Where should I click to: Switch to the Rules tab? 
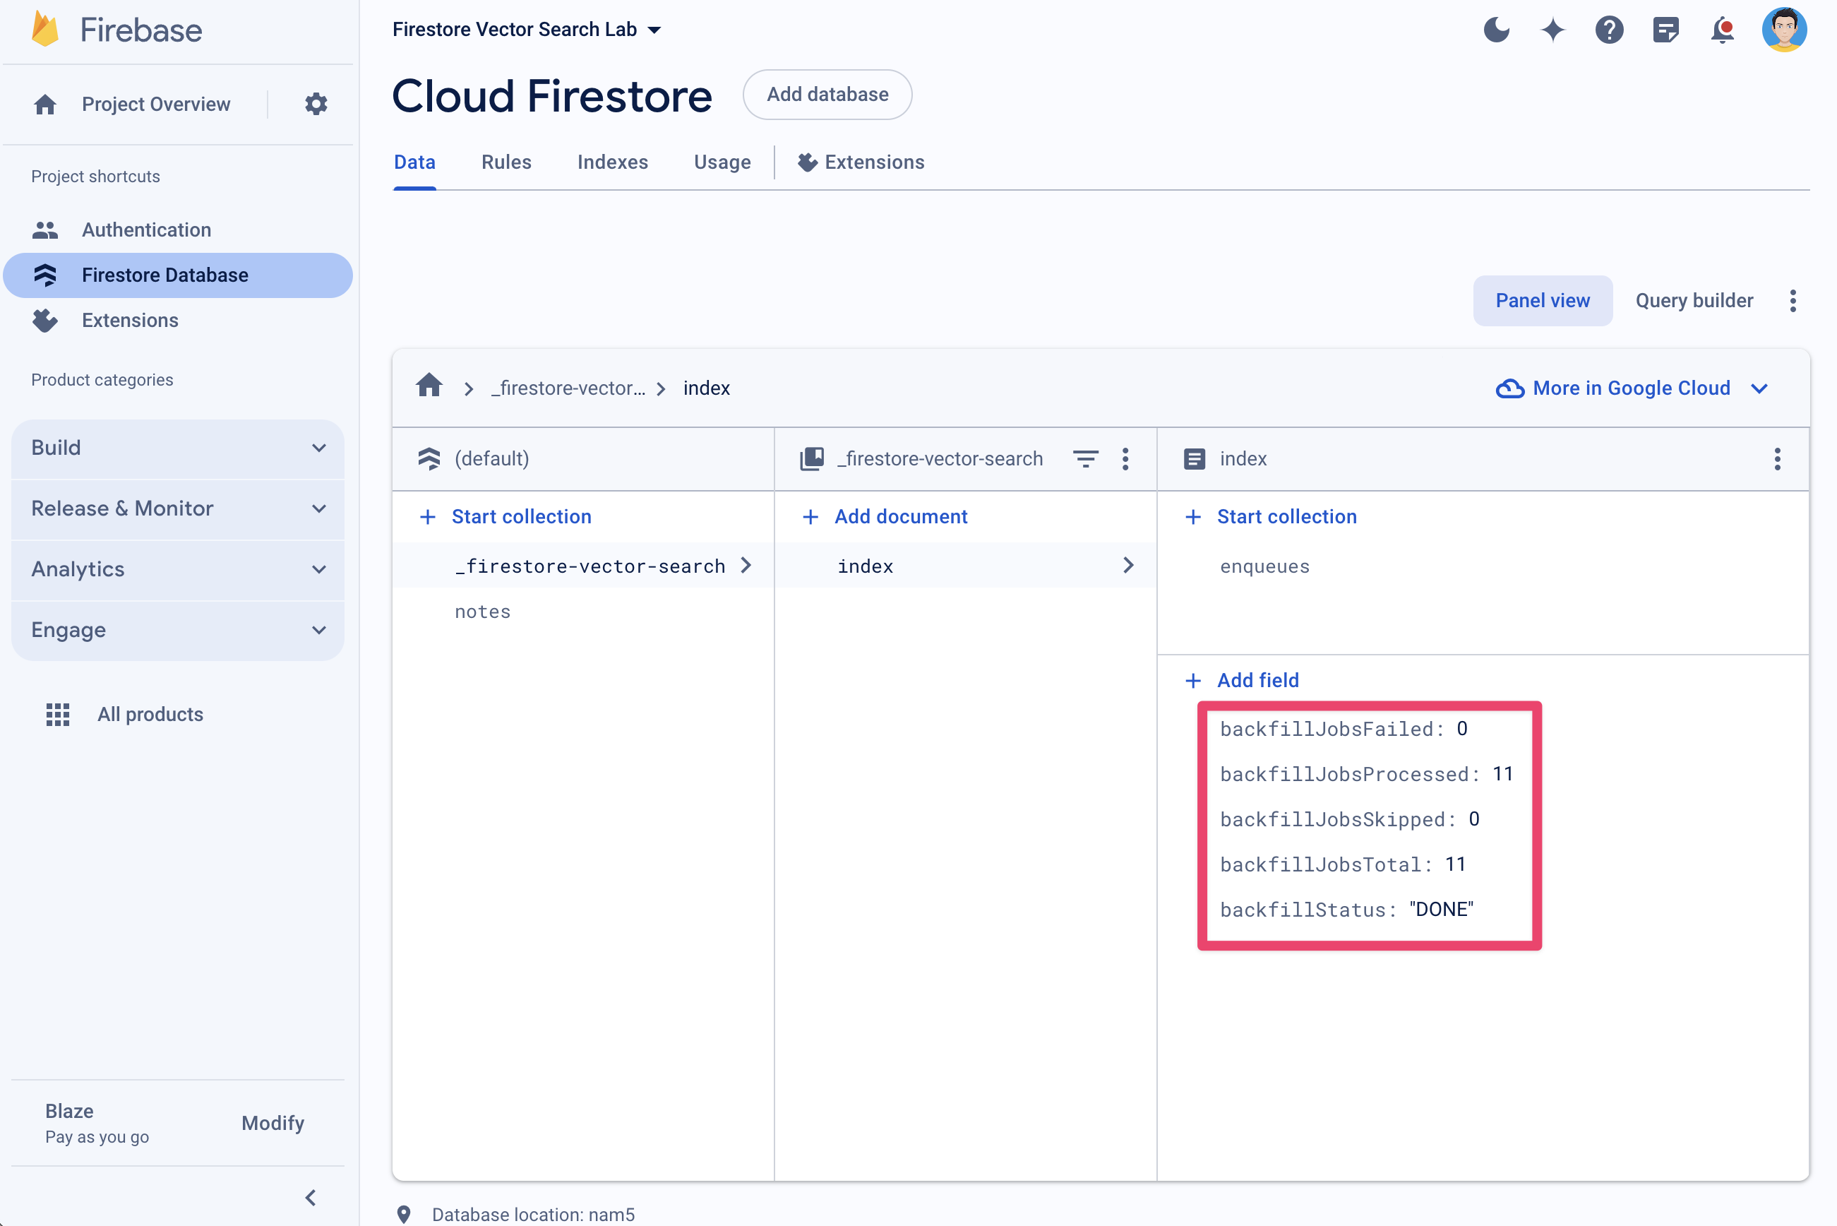tap(506, 162)
